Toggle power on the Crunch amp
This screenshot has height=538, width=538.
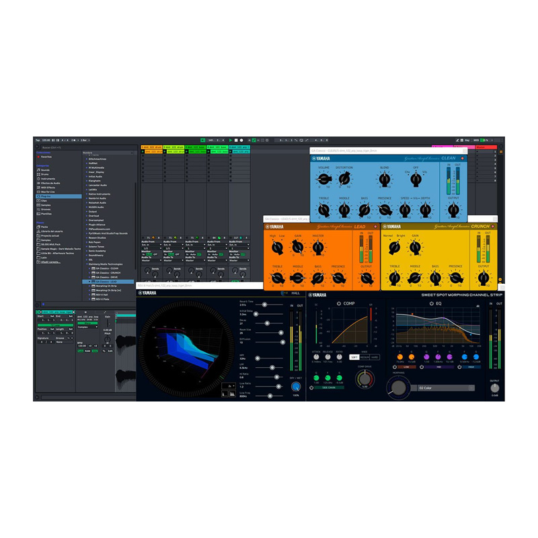494,227
